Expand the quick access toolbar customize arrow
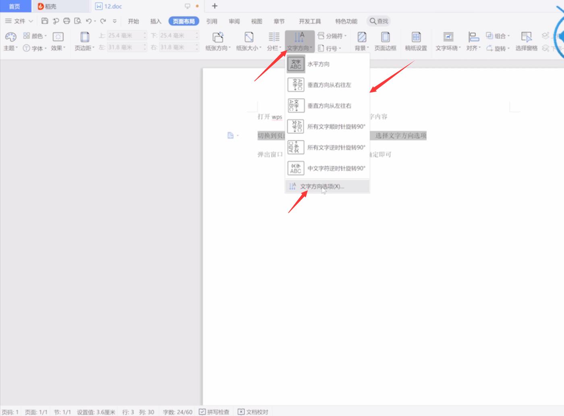 tap(115, 21)
